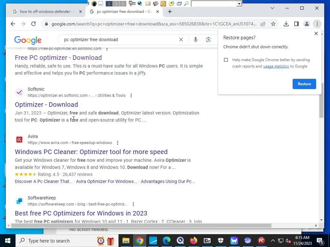Open the Chrome side panel
The height and width of the screenshot is (247, 330).
click(x=296, y=24)
